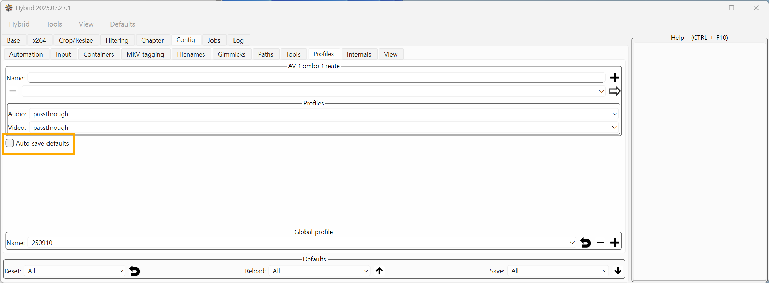
Task: Minimize the Hybrid window
Action: point(707,8)
